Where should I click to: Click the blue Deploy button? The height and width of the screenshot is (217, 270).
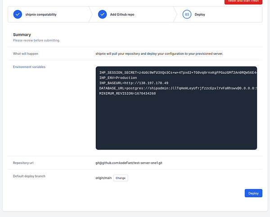coord(253,193)
